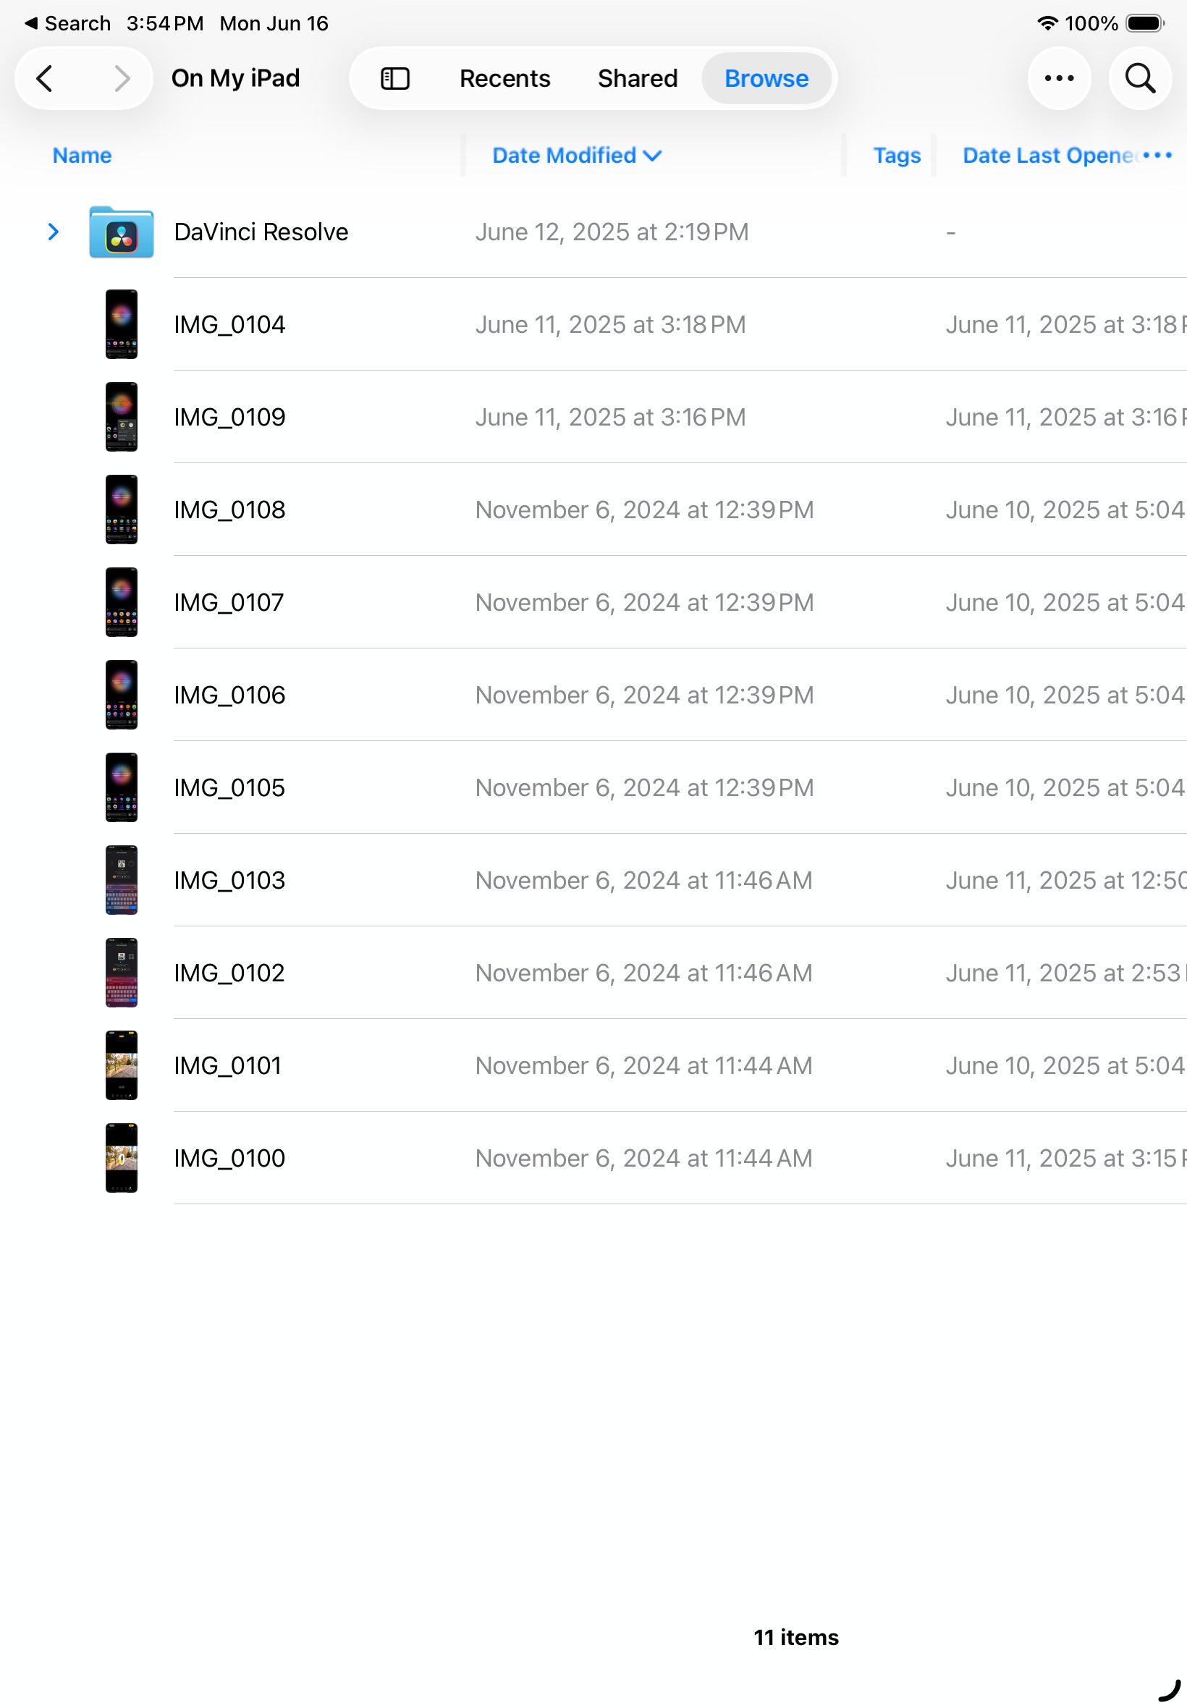The image size is (1187, 1708).
Task: Select the IMG_0100 file thumbnail
Action: point(121,1158)
